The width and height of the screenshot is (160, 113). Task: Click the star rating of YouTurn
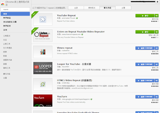(x=155, y=103)
